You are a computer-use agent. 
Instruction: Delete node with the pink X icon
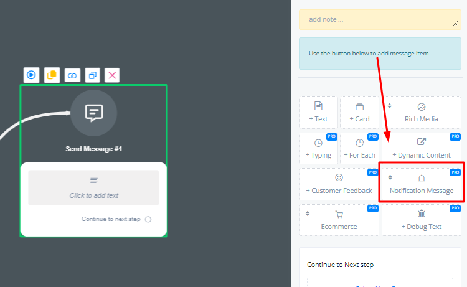[112, 75]
